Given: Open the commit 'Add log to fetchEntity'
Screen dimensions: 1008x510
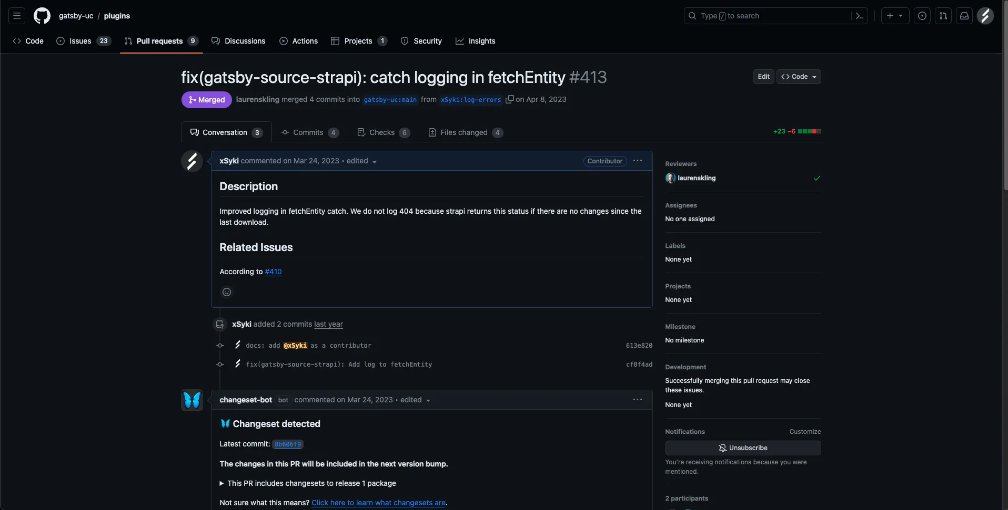Looking at the screenshot, I should pos(339,365).
